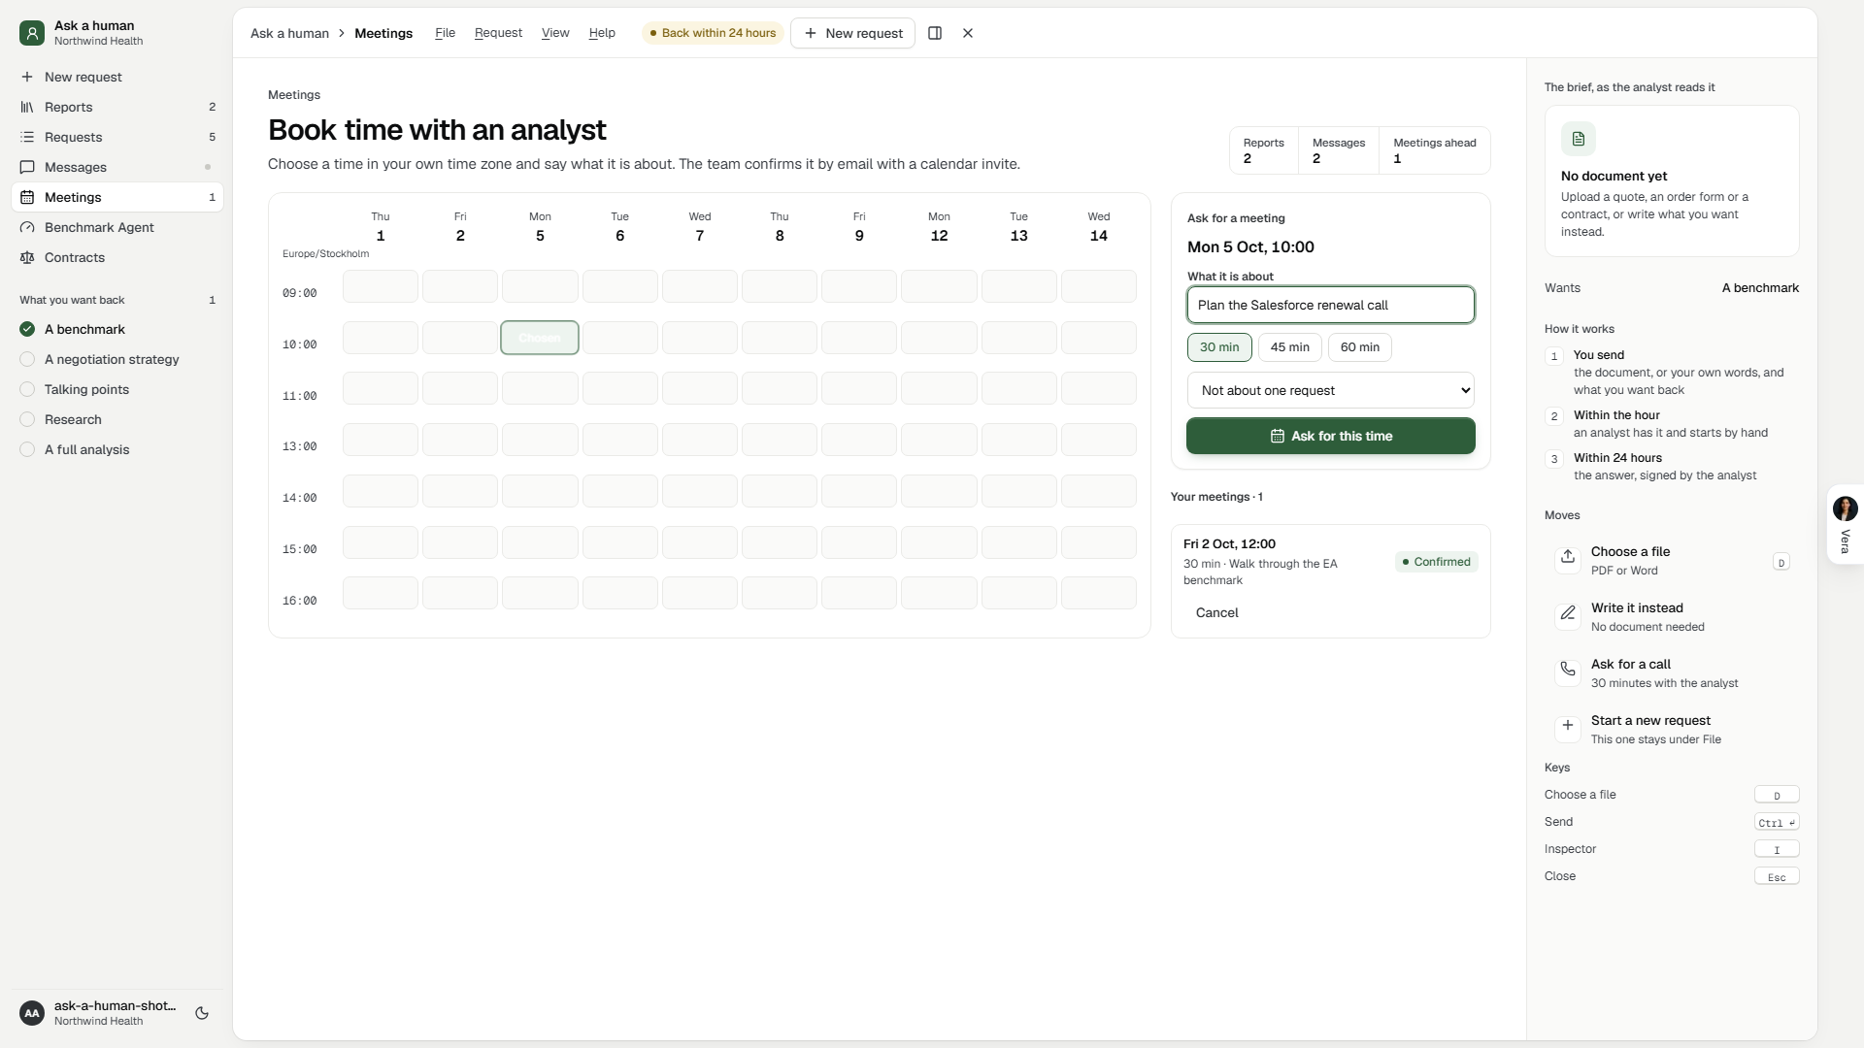This screenshot has height=1048, width=1864.
Task: Select Meetings in the sidebar
Action: coord(117,197)
